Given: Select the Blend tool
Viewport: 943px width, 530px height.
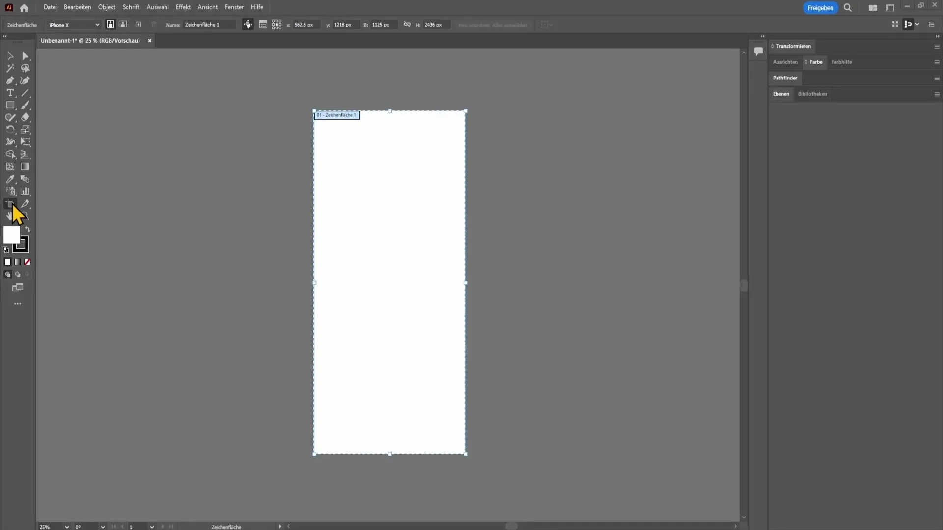Looking at the screenshot, I should pos(26,179).
